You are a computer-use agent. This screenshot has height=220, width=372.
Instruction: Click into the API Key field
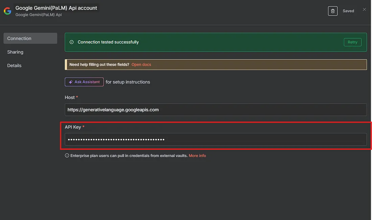point(216,139)
